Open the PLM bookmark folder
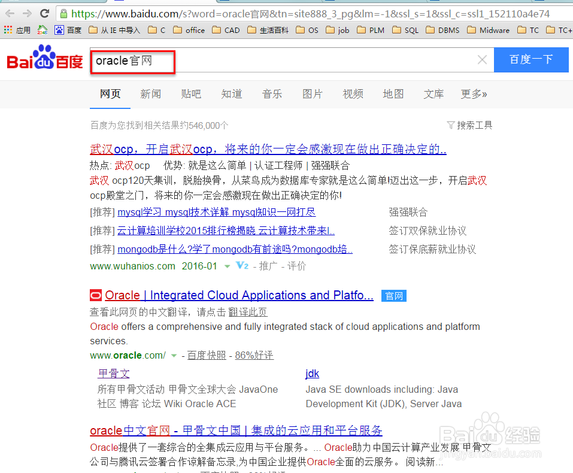 click(371, 30)
